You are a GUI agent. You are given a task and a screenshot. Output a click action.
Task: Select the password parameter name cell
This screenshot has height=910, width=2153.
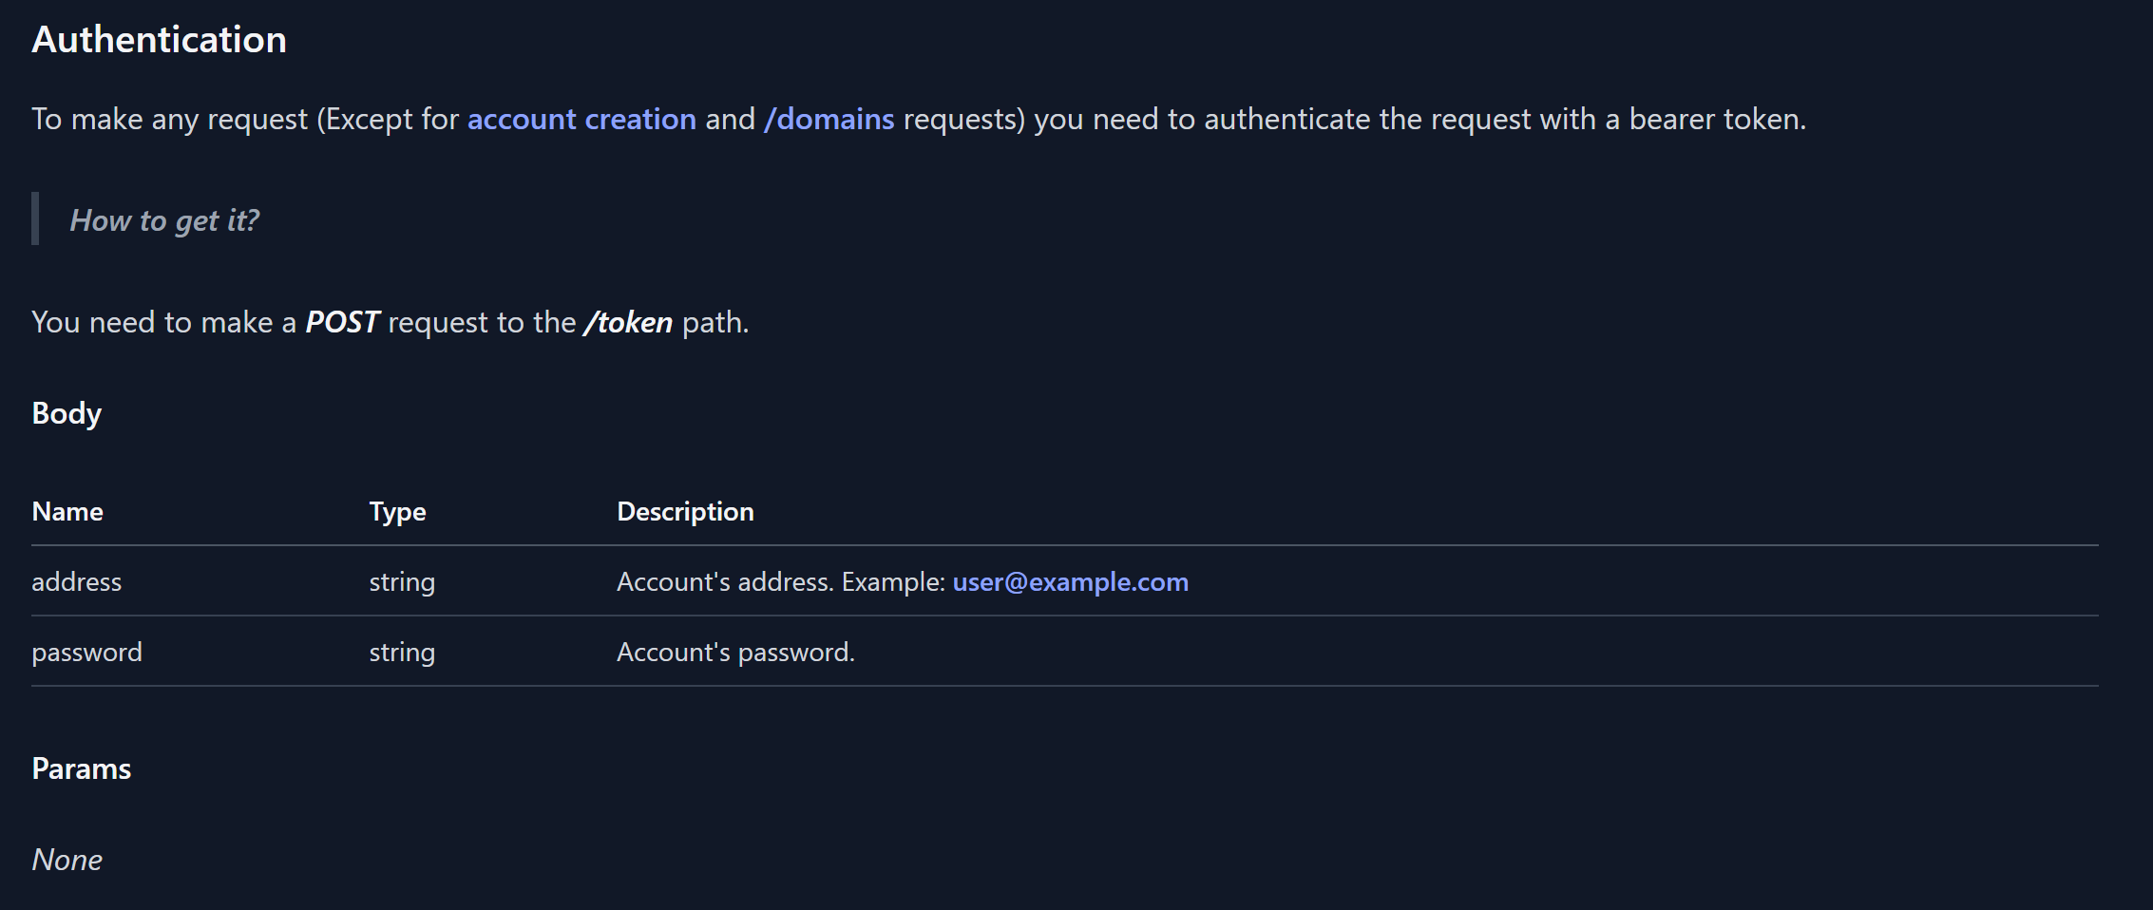86,652
